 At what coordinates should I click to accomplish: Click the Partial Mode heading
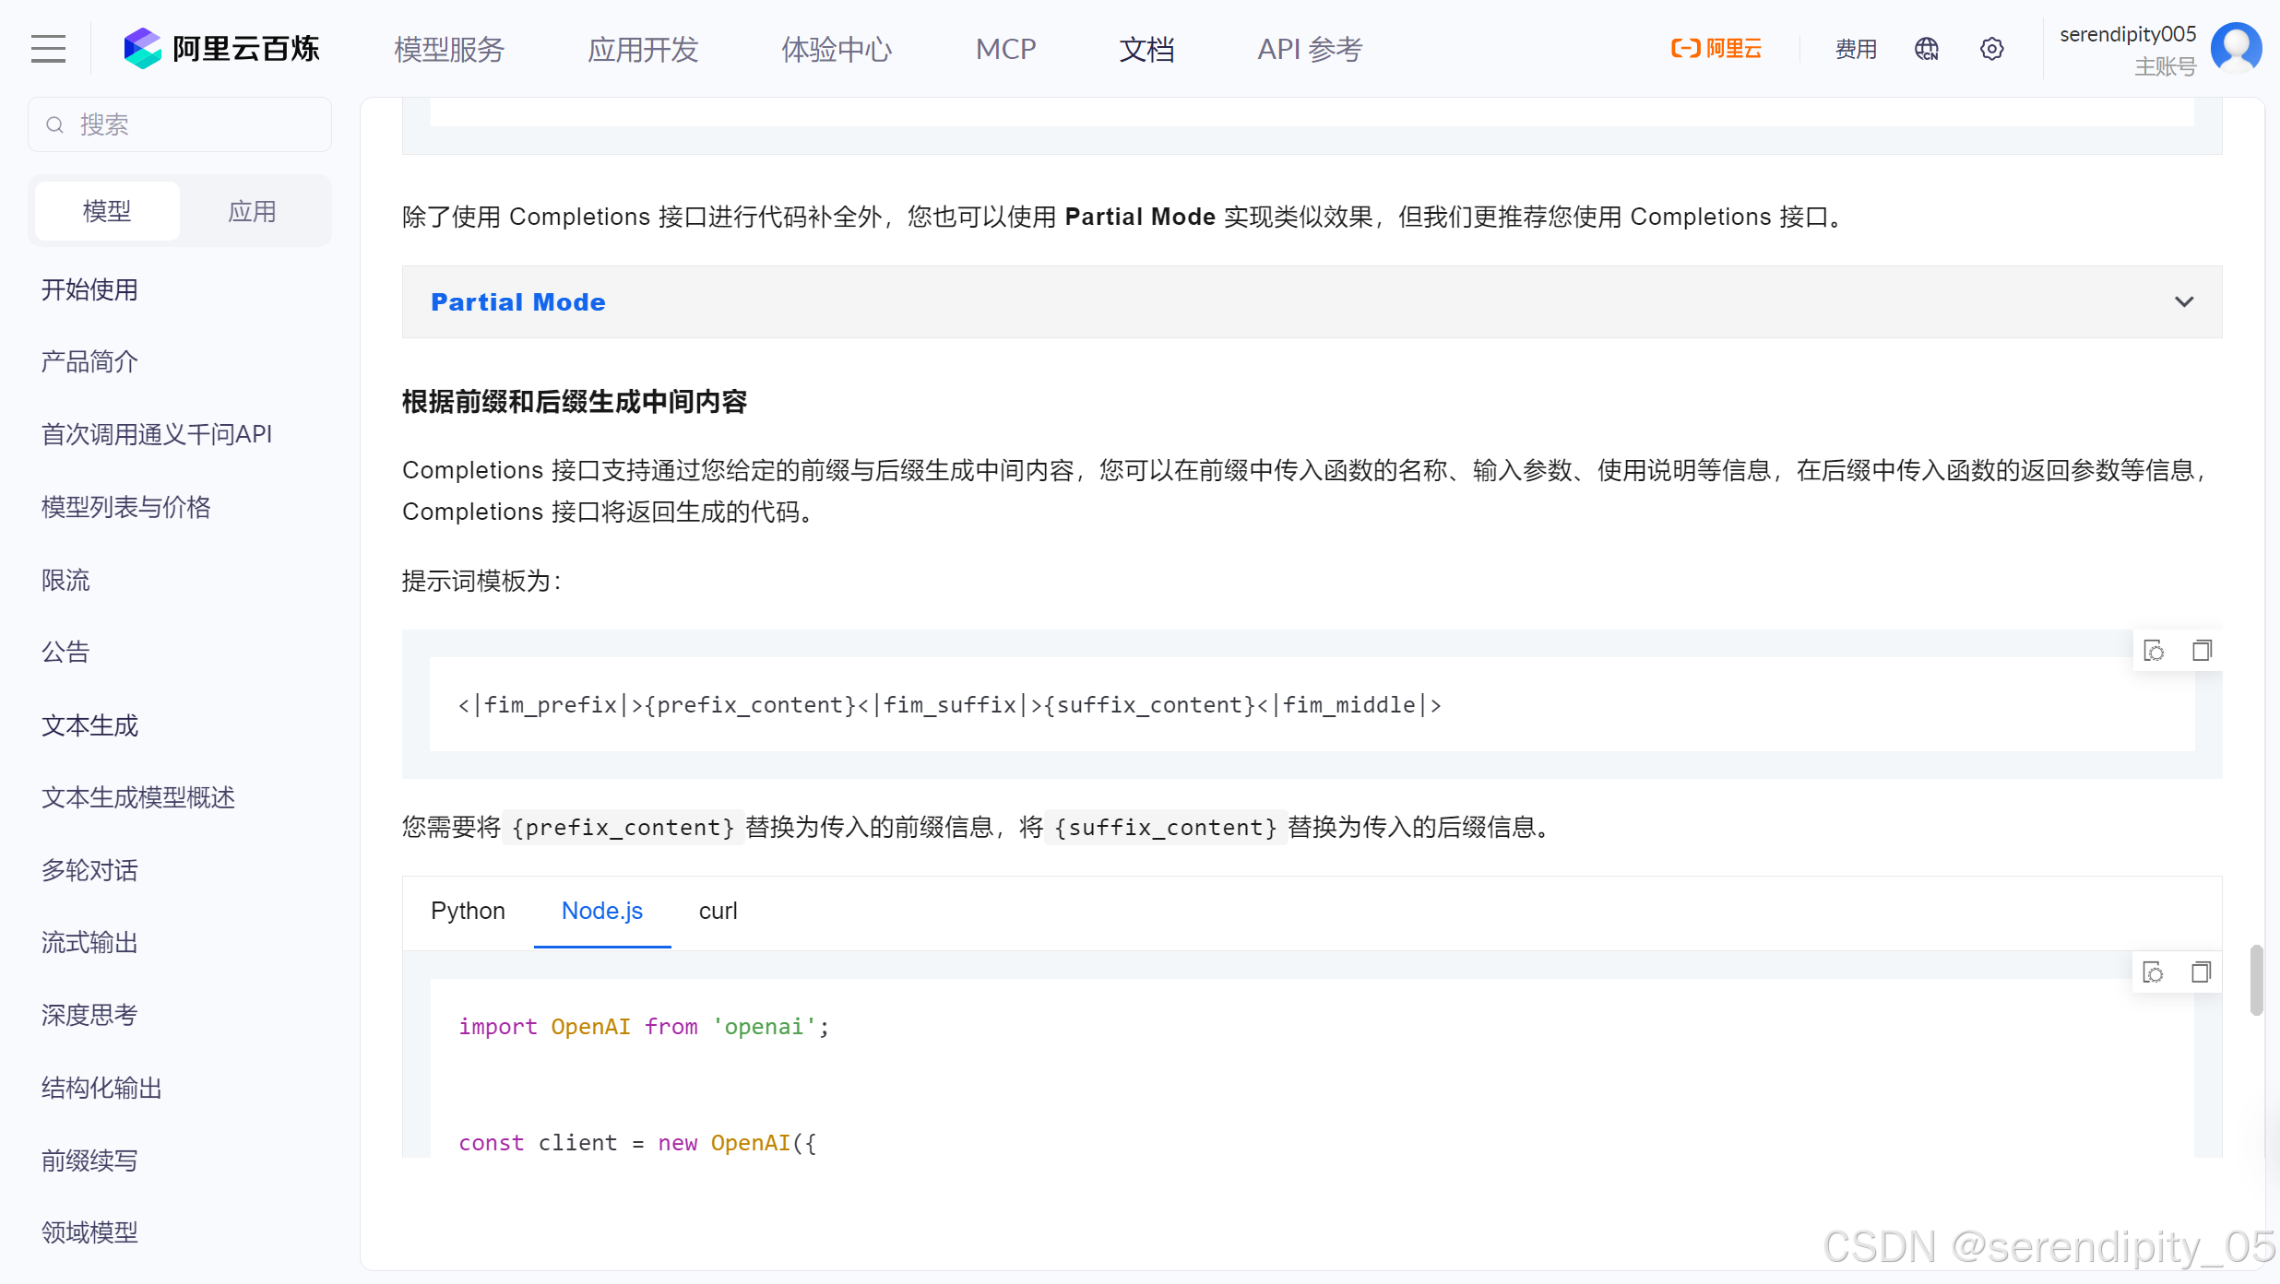coord(517,302)
